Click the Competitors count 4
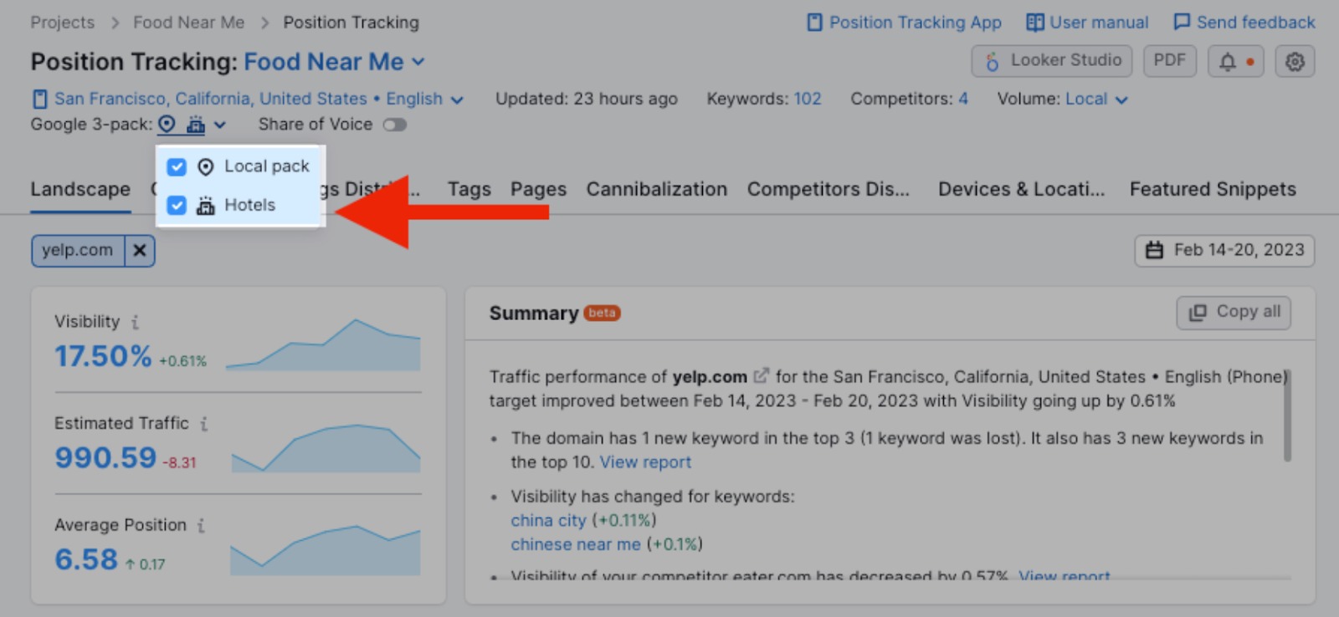This screenshot has width=1339, height=617. pyautogui.click(x=963, y=99)
